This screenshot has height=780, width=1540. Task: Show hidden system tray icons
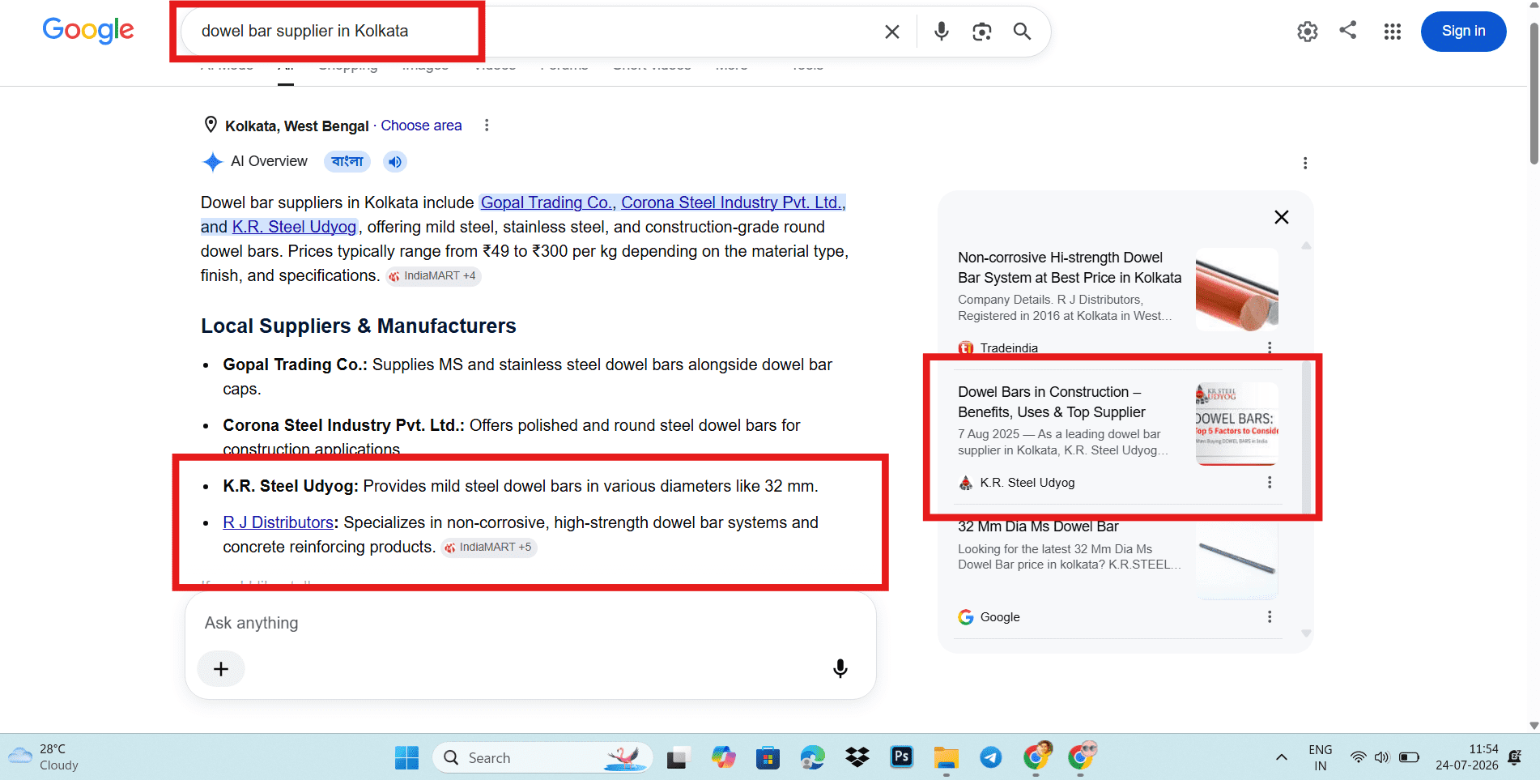(x=1281, y=758)
